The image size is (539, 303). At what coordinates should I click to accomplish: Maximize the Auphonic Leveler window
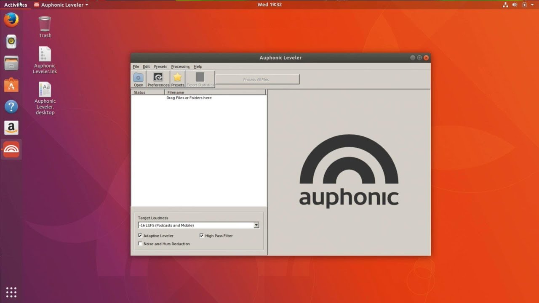click(x=419, y=58)
